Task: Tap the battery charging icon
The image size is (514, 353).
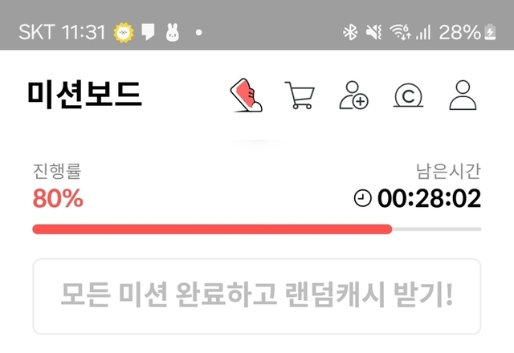Action: click(491, 32)
